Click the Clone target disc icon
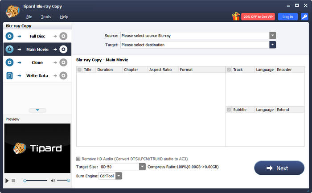The image size is (312, 193). coord(63,62)
